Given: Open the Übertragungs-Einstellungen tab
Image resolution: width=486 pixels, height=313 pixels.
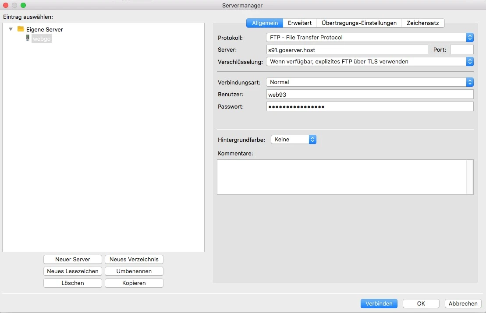Looking at the screenshot, I should [359, 22].
